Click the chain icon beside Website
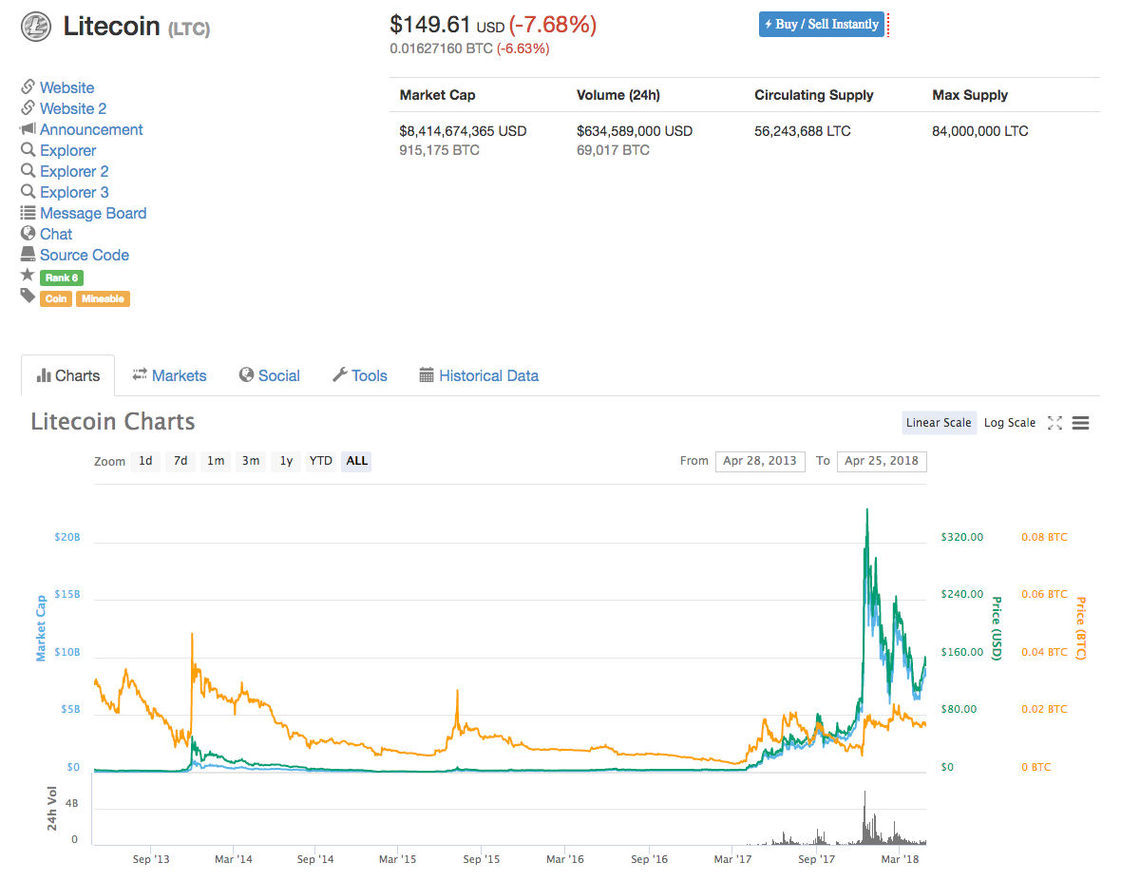 click(28, 86)
